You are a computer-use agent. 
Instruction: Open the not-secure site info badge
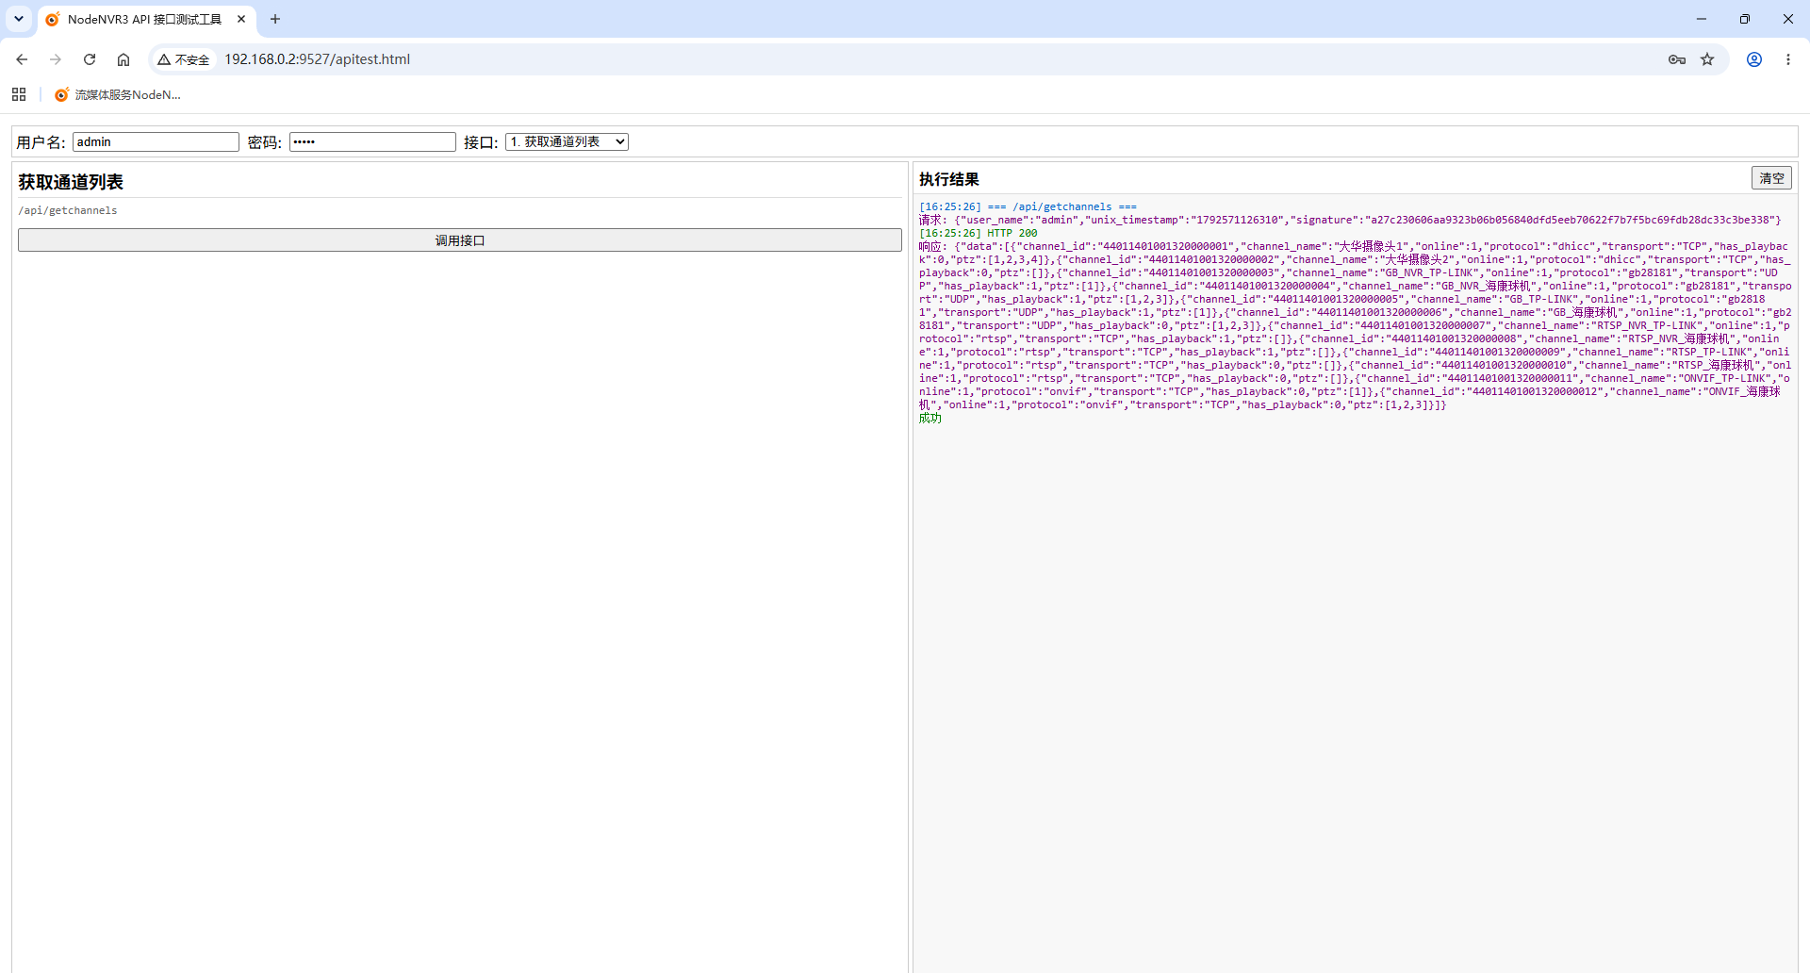184,59
